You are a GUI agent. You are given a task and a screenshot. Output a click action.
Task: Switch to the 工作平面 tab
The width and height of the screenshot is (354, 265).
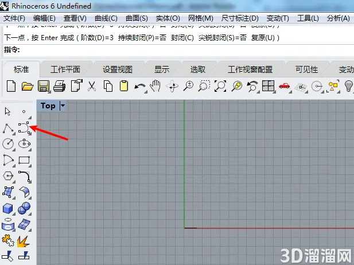point(65,69)
